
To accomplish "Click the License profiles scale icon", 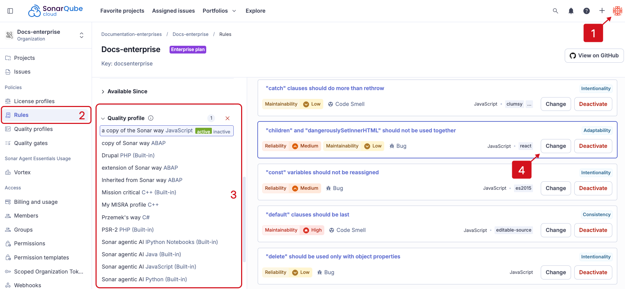I will click(x=8, y=101).
